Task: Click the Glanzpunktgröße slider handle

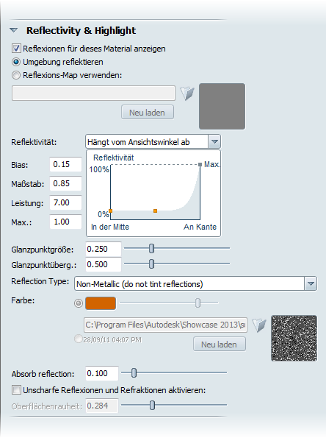Action: click(x=151, y=248)
